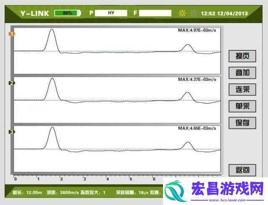Click the axis tick labeled 5
Screen dimensions: 268x205
(x=131, y=179)
